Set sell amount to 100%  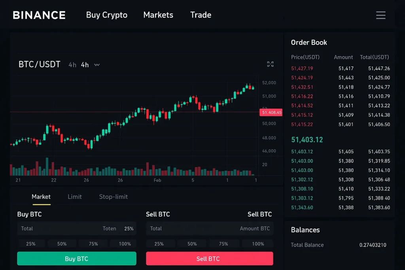click(257, 244)
